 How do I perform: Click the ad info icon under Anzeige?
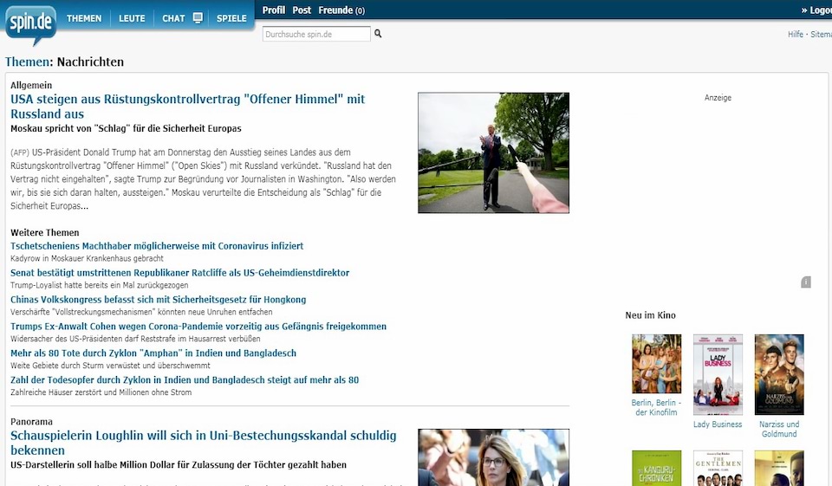[x=805, y=282]
